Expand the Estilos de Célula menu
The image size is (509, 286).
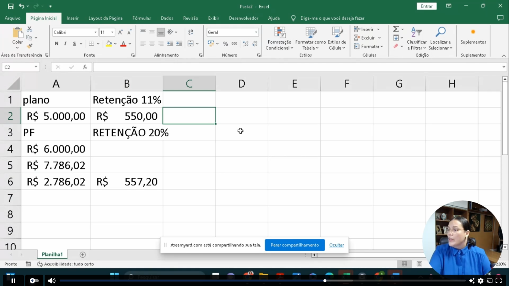click(x=337, y=38)
